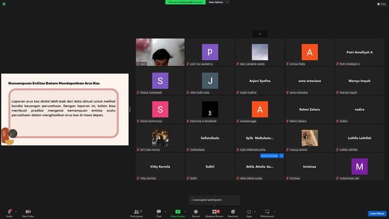
Task: Expand chat options arrow beside Chat
Action: [x=165, y=212]
